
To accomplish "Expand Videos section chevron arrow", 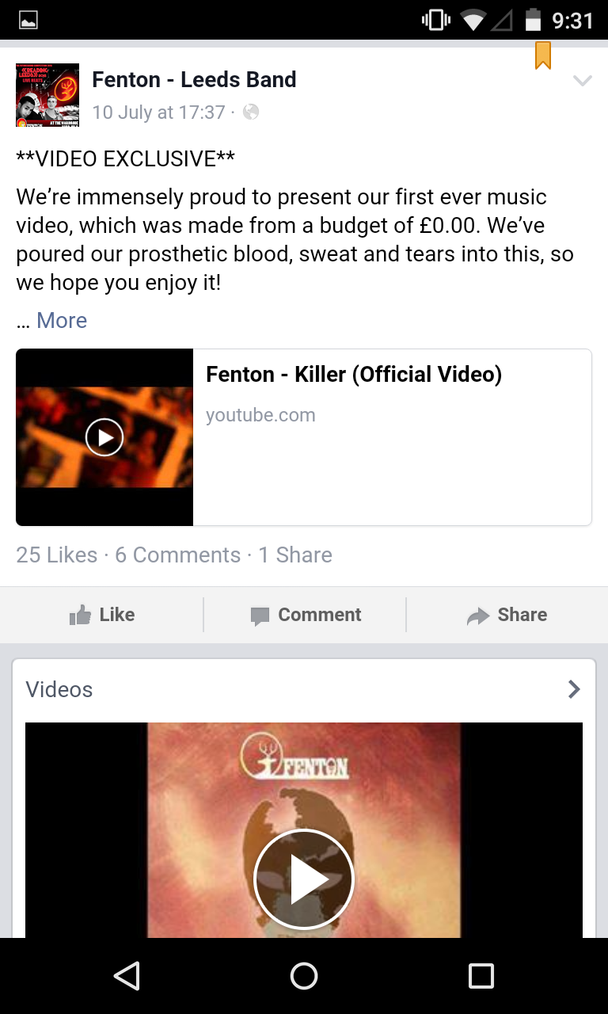I will click(x=575, y=689).
